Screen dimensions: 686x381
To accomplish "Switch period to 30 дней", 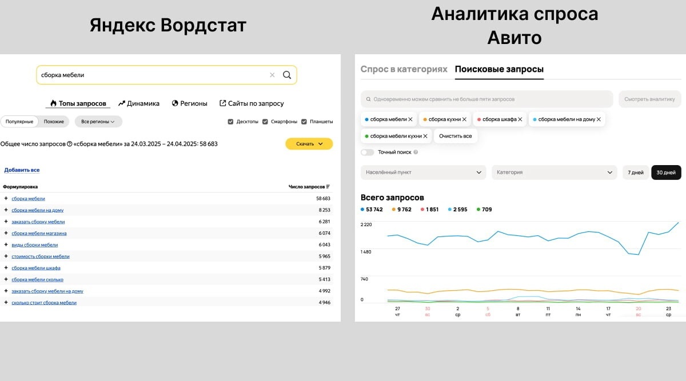I will click(x=666, y=173).
